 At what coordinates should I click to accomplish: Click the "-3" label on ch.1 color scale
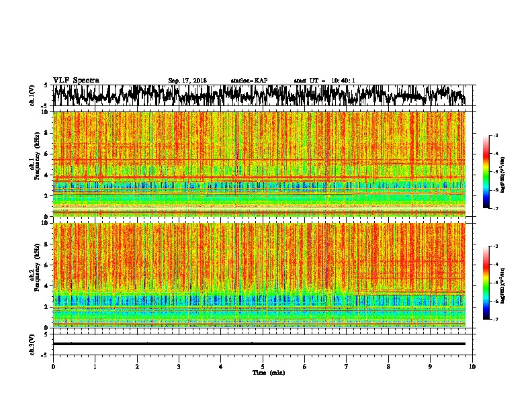pos(496,136)
